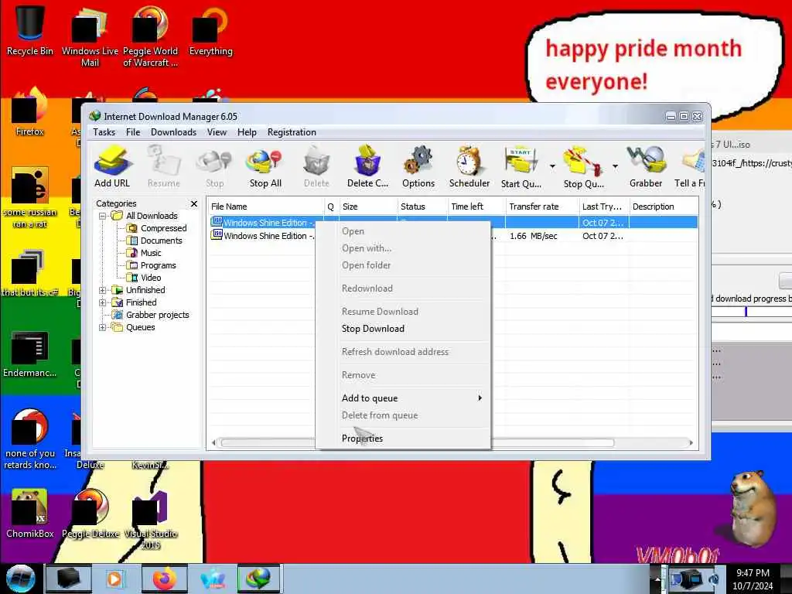Screen dimensions: 792x594
Task: Click the Add URL toolbar icon
Action: pyautogui.click(x=112, y=167)
